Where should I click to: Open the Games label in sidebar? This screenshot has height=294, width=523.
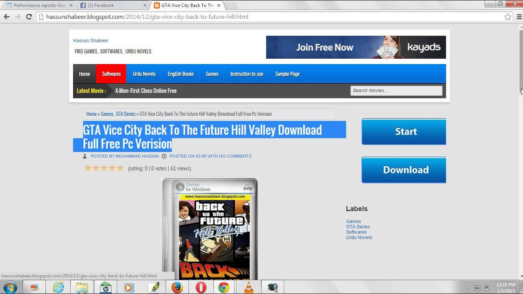[x=353, y=221]
